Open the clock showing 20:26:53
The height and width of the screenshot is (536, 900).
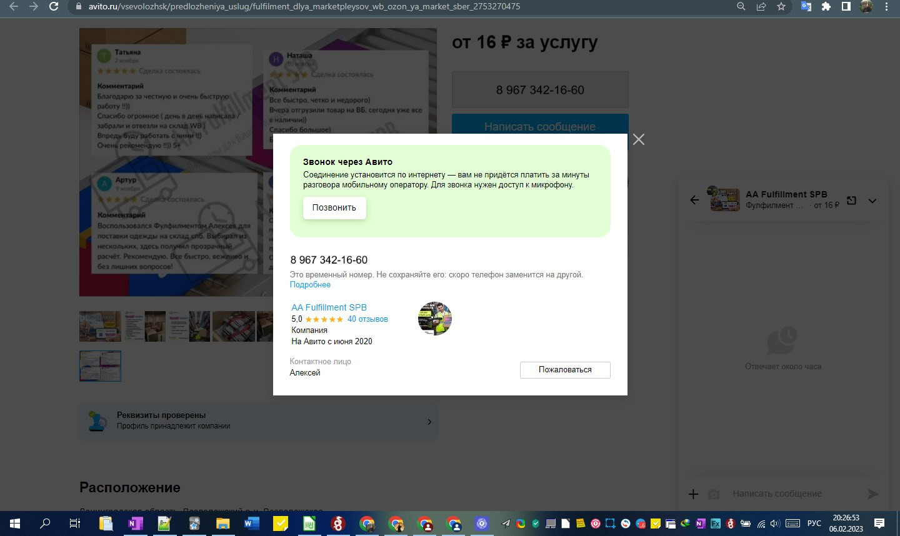coord(846,524)
